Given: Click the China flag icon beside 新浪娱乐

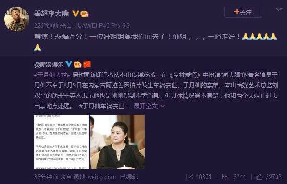Looking at the screenshot, I should pos(87,64).
